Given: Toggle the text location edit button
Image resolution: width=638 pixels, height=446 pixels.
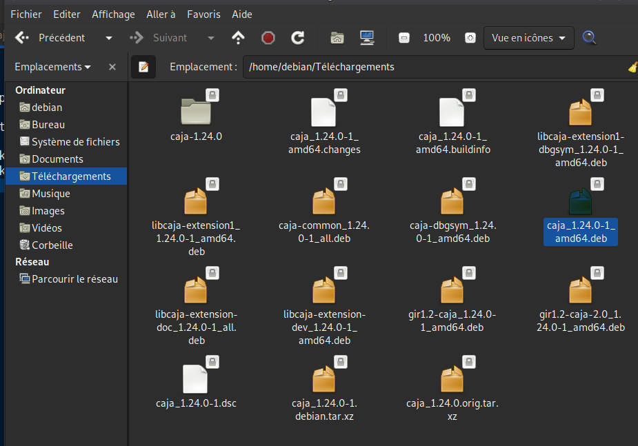Looking at the screenshot, I should click(x=143, y=67).
